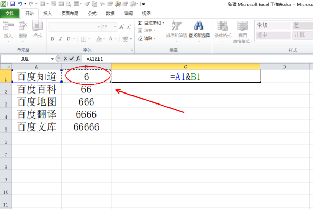Click the Insert Function fx icon
Image resolution: width=313 pixels, height=209 pixels.
coord(78,59)
